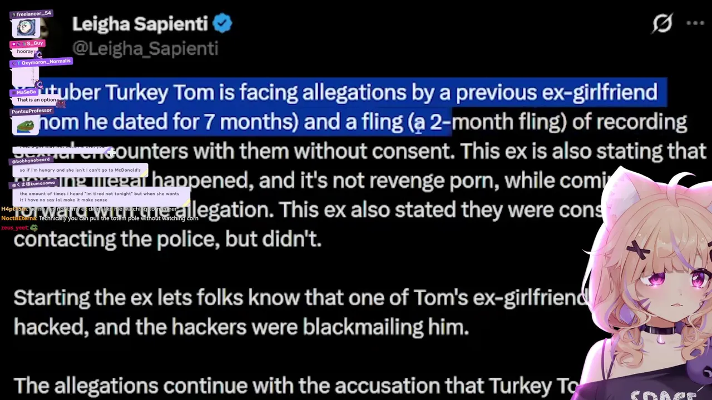Open the three-dot more options menu

695,23
